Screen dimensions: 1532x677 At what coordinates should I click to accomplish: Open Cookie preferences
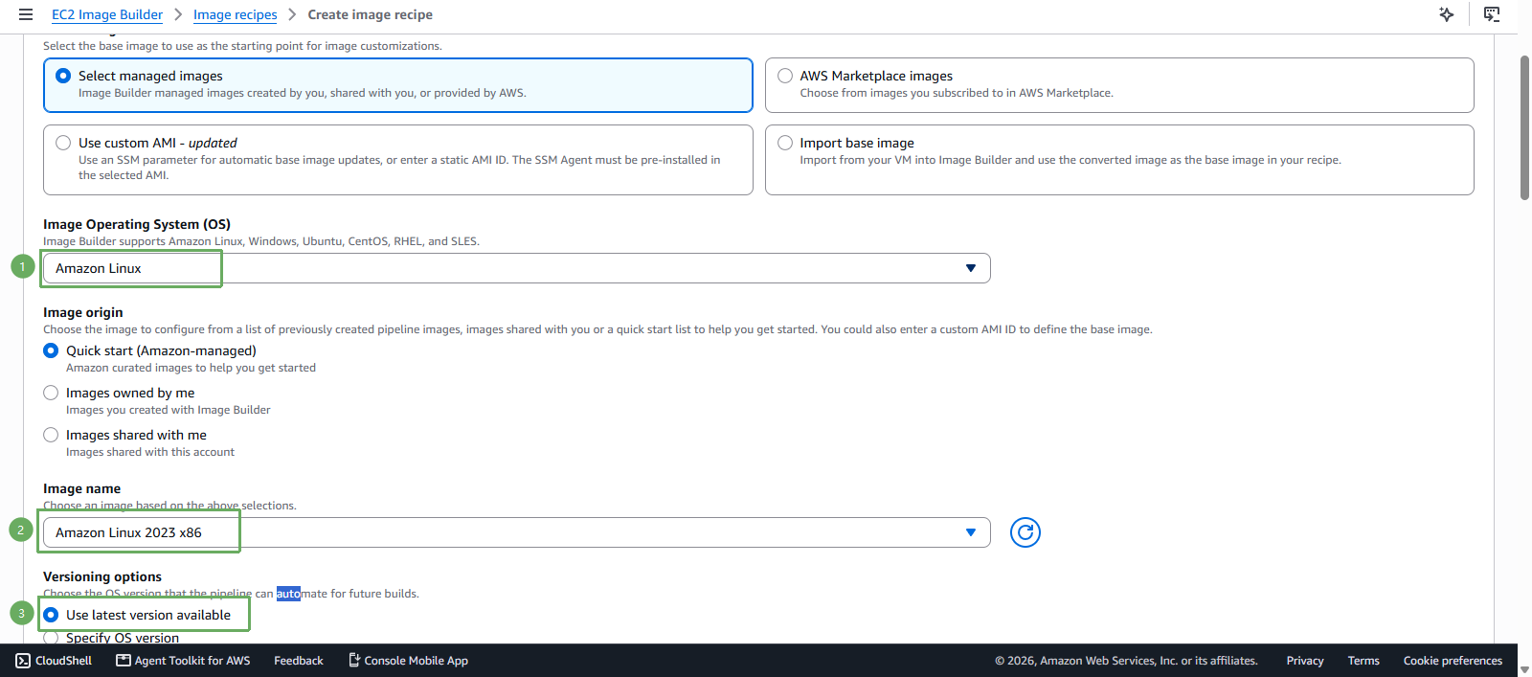1453,661
